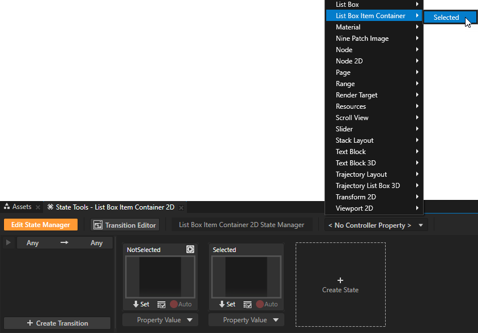Expand Property Value dropdown under Selected

click(x=246, y=320)
